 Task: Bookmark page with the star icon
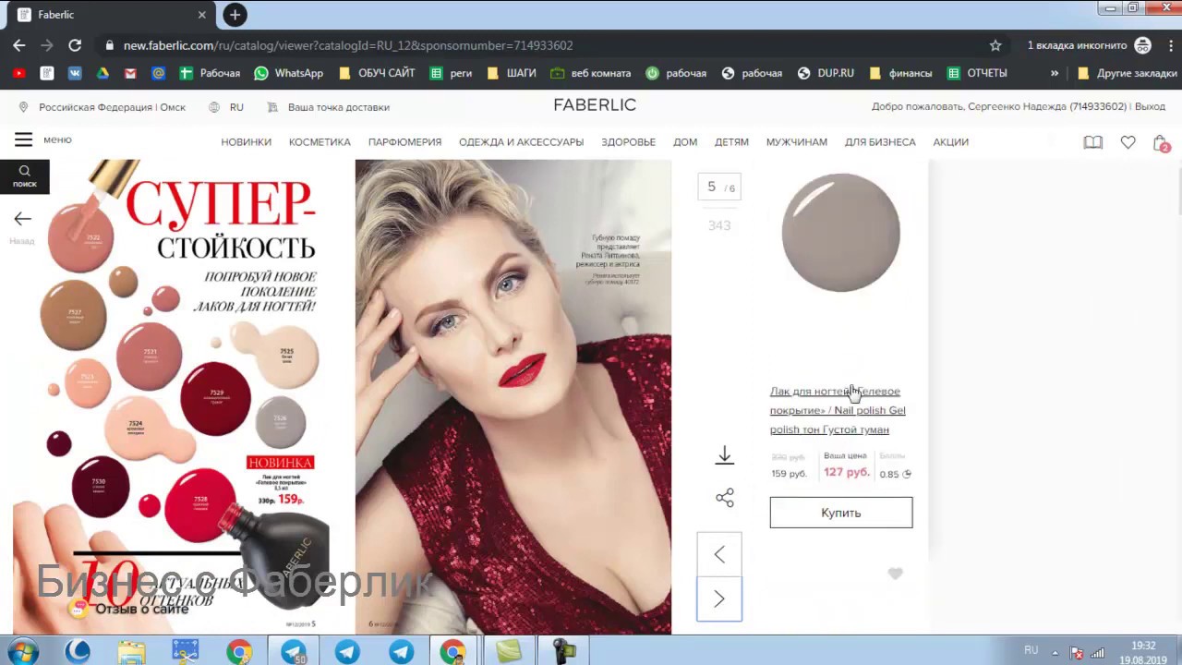pyautogui.click(x=995, y=45)
